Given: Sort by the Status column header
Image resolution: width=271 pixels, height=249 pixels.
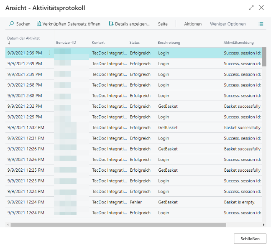Looking at the screenshot, I should click(x=134, y=43).
